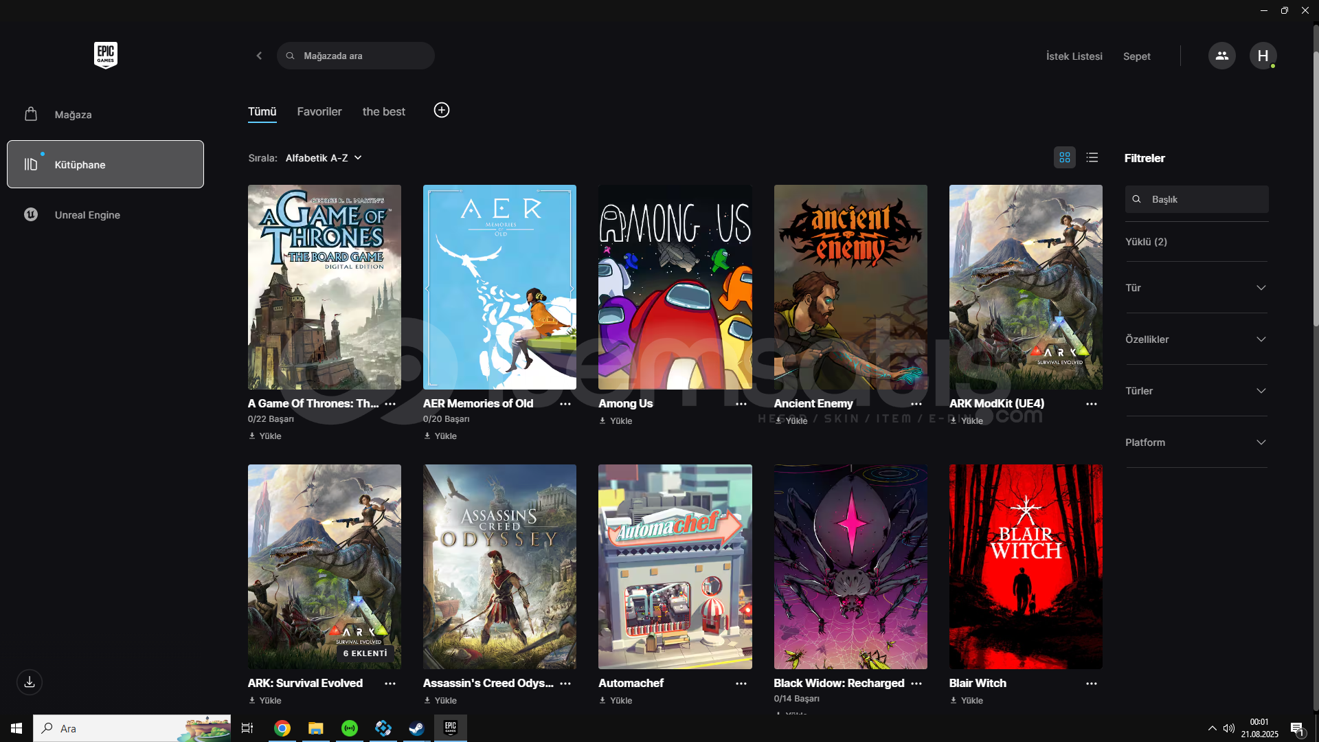Click the Başlık filter search field
This screenshot has width=1319, height=742.
1197,199
